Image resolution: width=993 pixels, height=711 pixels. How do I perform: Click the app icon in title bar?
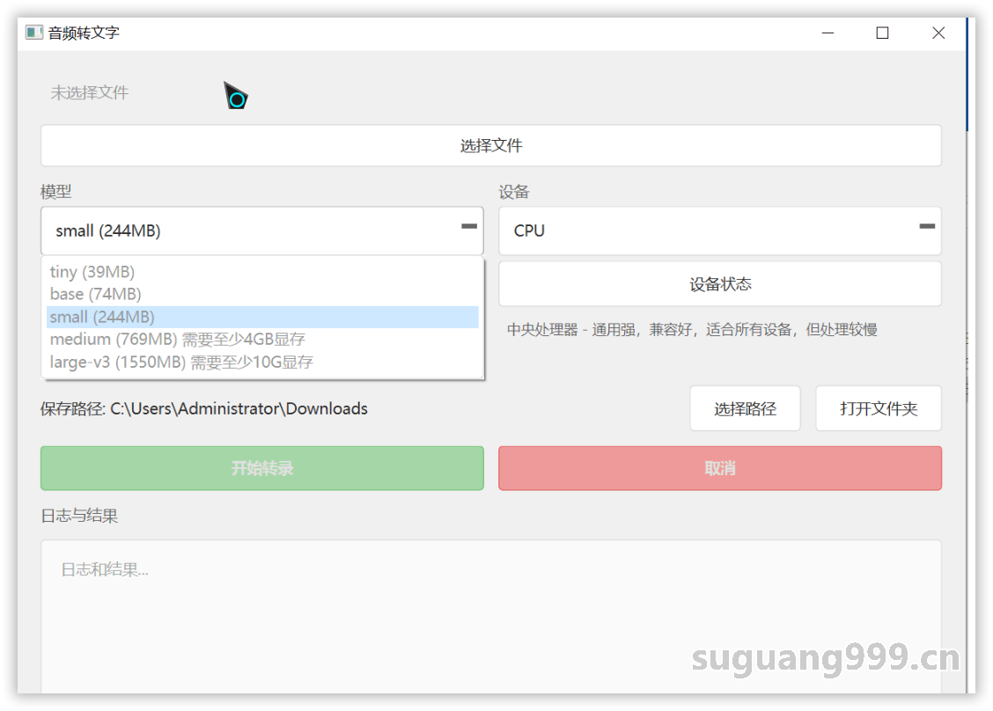[x=34, y=33]
